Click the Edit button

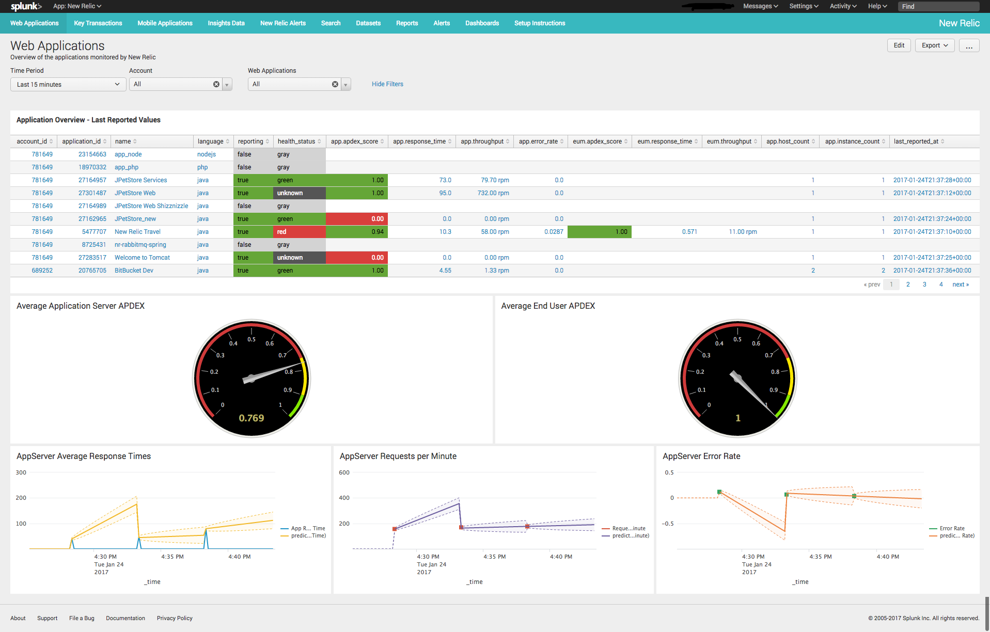(x=899, y=45)
